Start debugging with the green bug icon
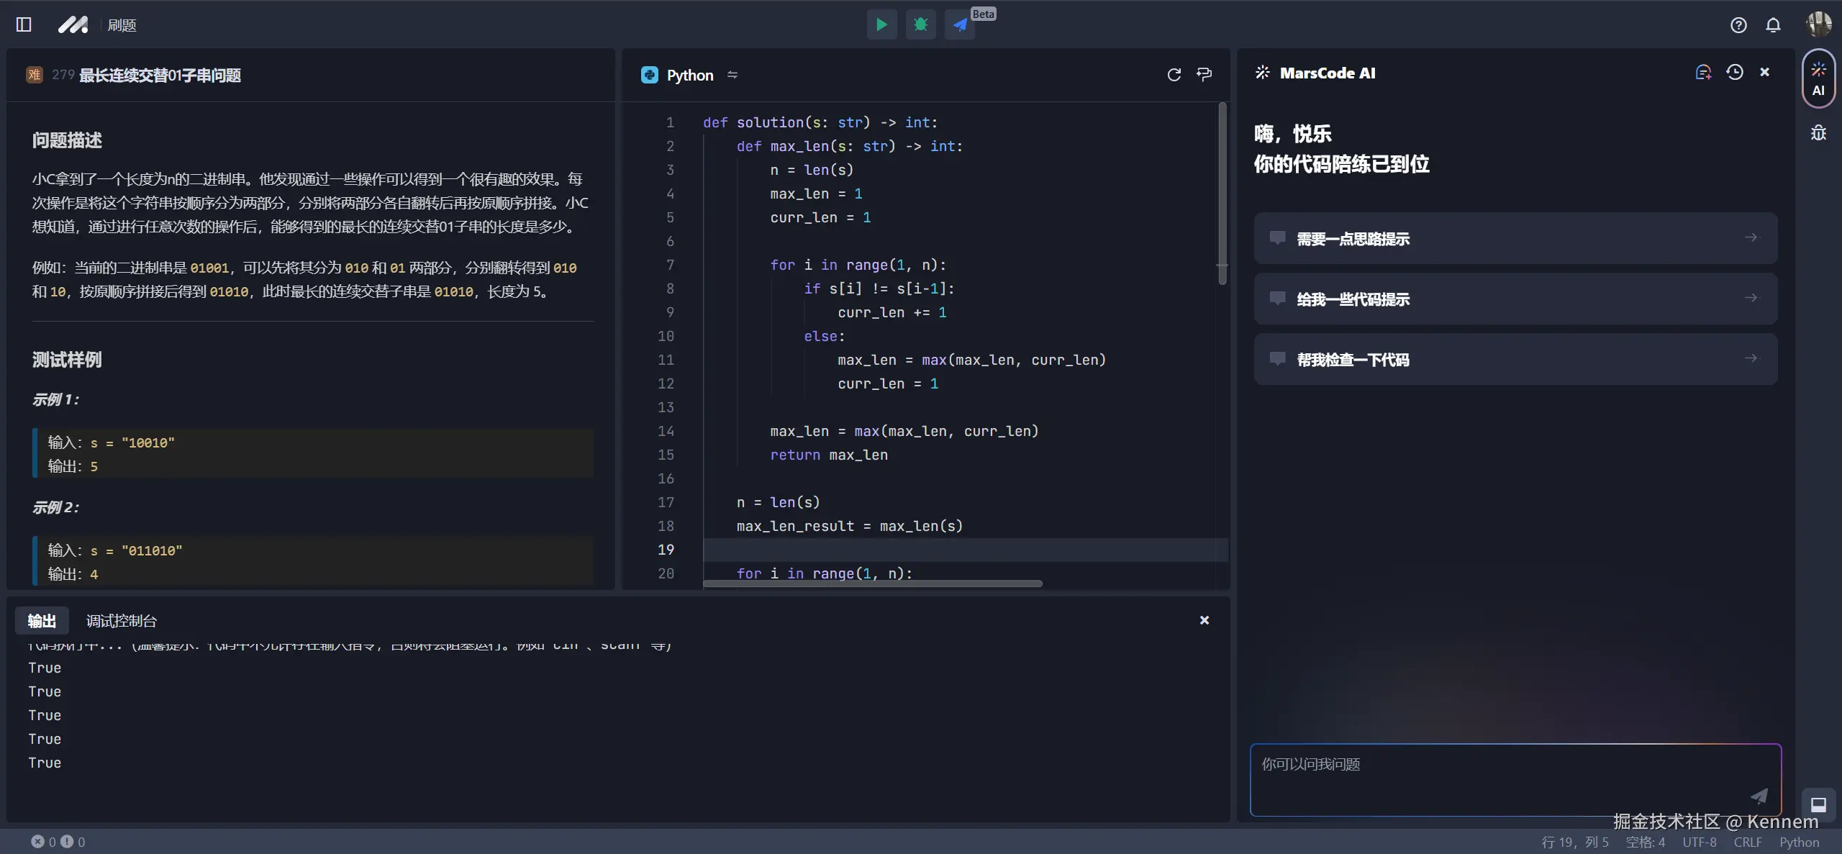Screen dimensions: 1842x854 [920, 25]
